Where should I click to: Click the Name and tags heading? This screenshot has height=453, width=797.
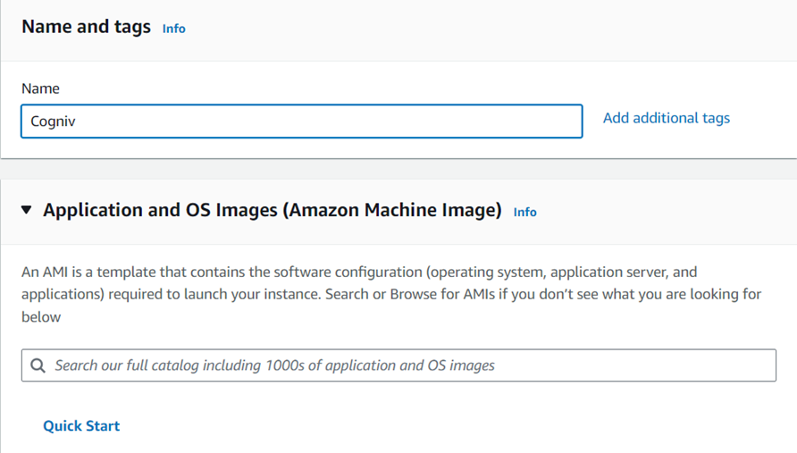(x=86, y=27)
